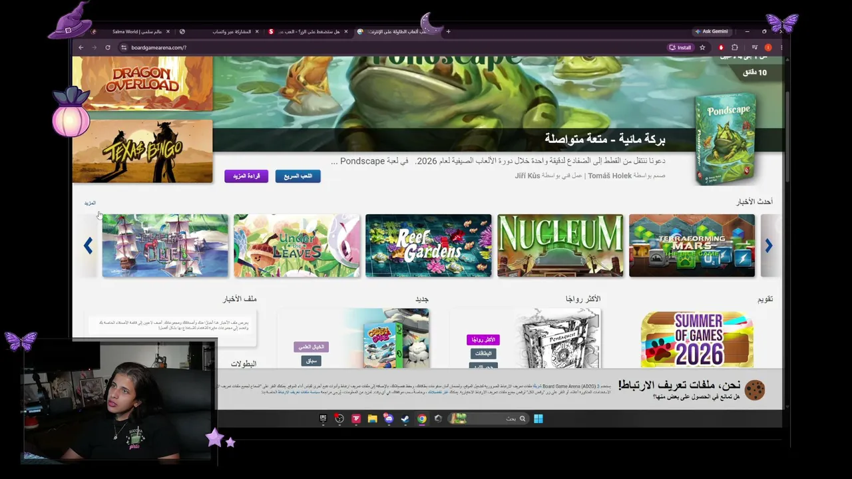Click the أحدث الأخبار heading
The height and width of the screenshot is (479, 852).
[754, 202]
